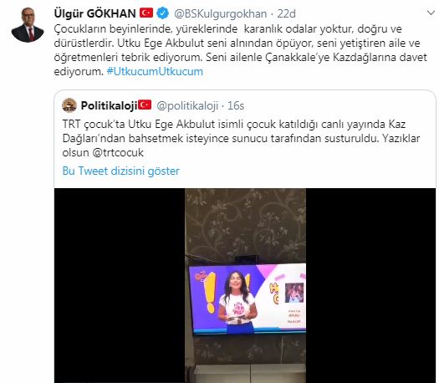This screenshot has height=383, width=439.
Task: Click the quoted tweet text body
Action: click(x=241, y=138)
